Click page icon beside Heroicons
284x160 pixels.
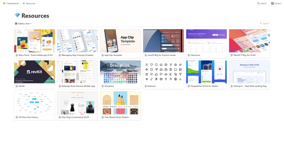[x=189, y=55]
